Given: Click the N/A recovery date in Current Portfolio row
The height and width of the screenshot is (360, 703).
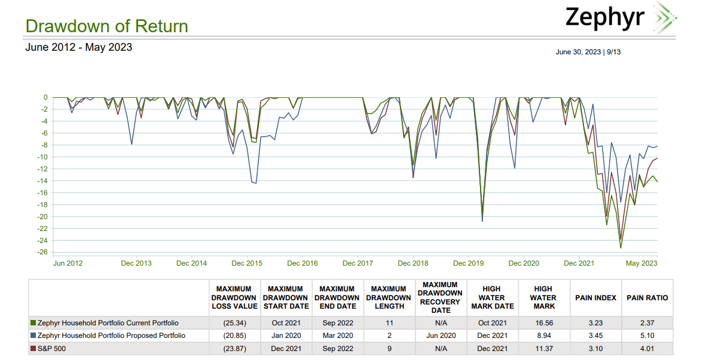Looking at the screenshot, I should coord(441,323).
